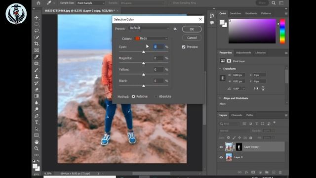316x178 pixels.
Task: Open the Preset Default dropdown
Action: [x=149, y=28]
